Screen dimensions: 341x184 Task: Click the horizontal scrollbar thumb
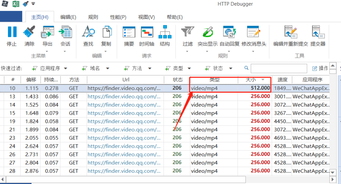(x=126, y=179)
